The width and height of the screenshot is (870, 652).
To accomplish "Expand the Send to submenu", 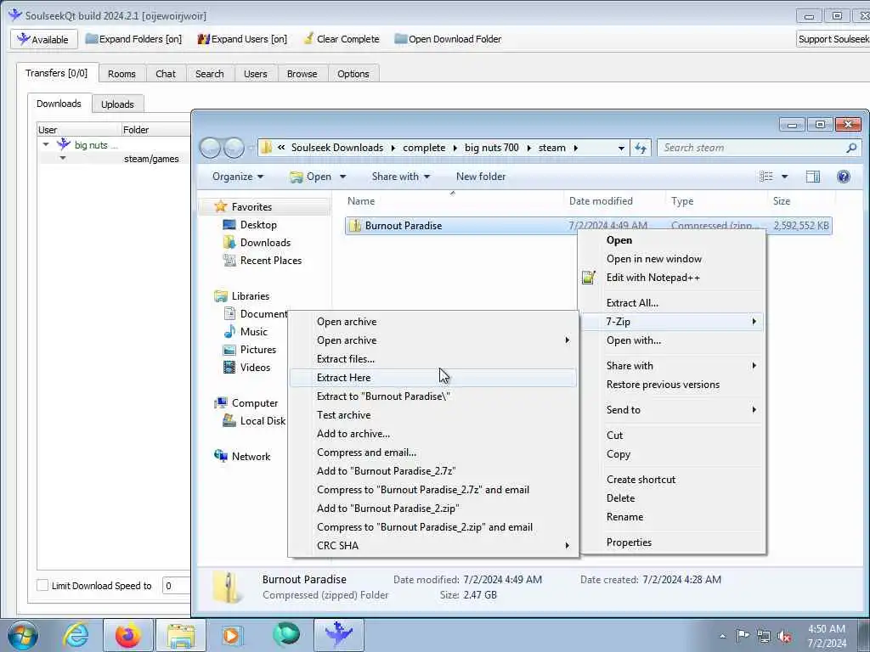I will [x=671, y=410].
